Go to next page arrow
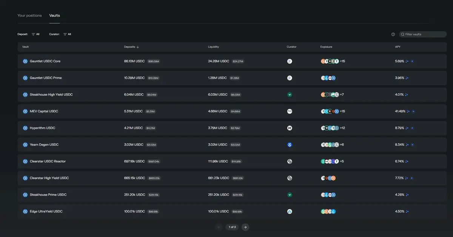This screenshot has height=237, width=453. [x=245, y=227]
